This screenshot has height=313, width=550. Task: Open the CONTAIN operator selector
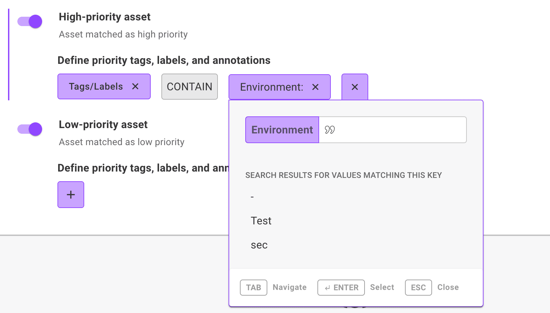pos(189,87)
